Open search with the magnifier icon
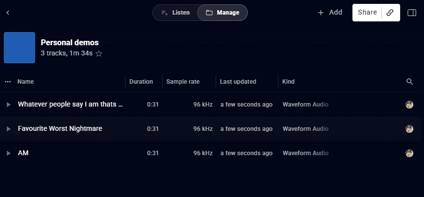This screenshot has width=424, height=197. pyautogui.click(x=410, y=82)
